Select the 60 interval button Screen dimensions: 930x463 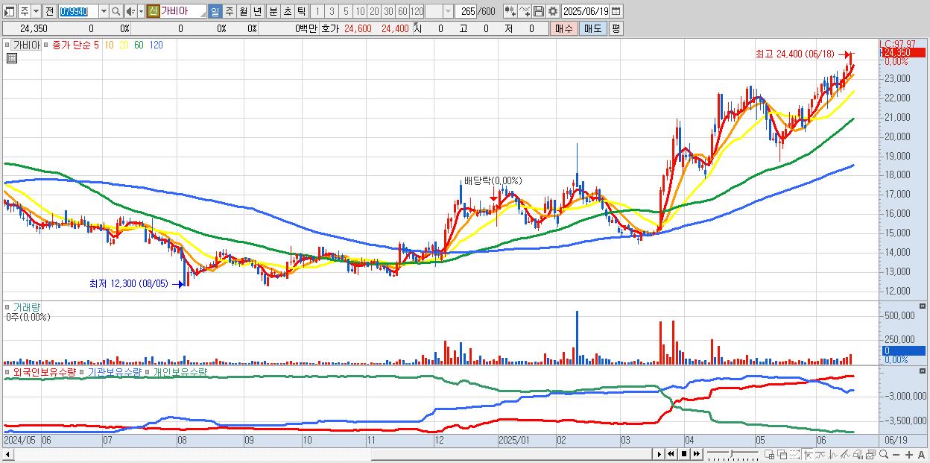click(x=402, y=11)
